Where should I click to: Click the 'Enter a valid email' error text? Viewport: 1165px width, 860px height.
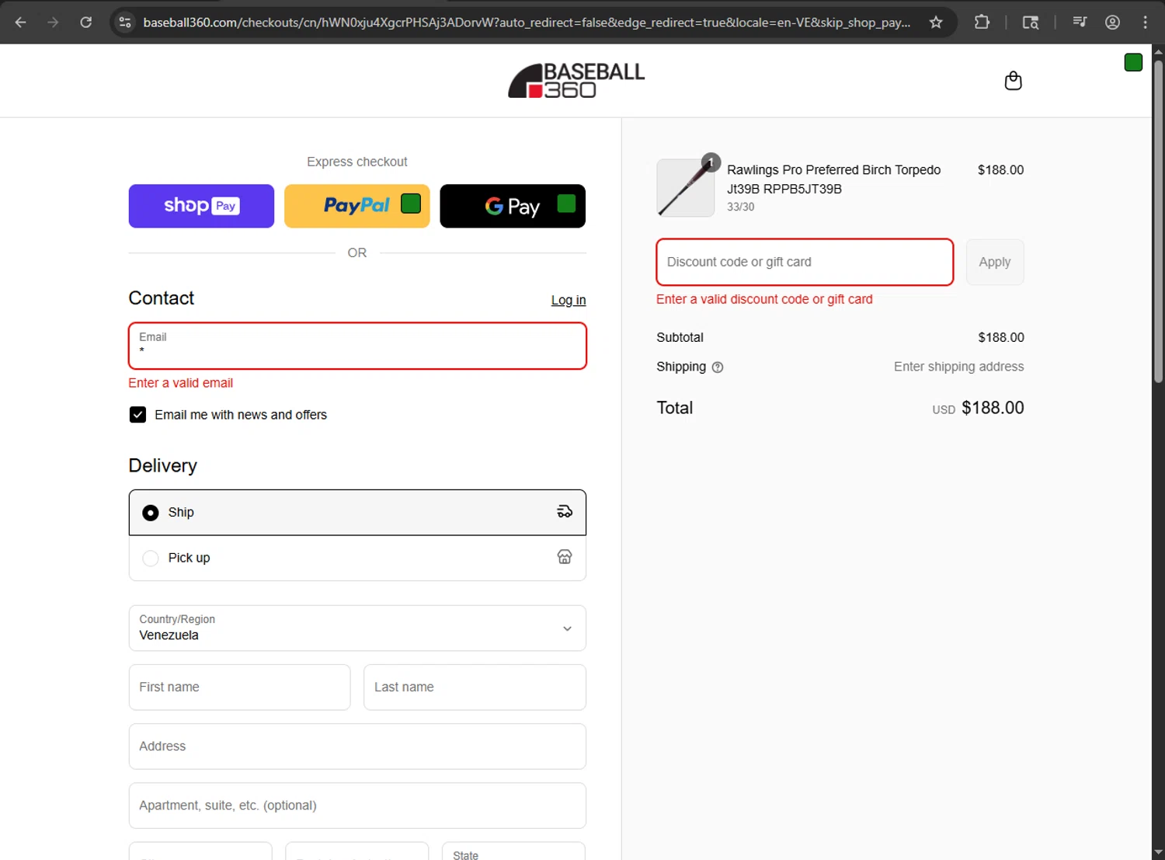(x=180, y=383)
